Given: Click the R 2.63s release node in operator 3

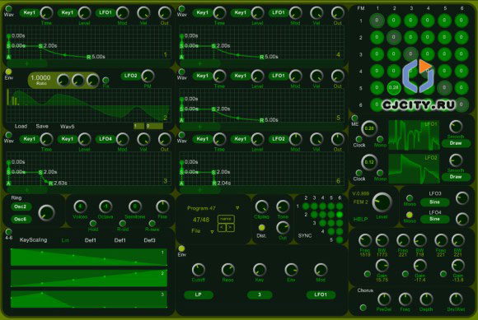Looking at the screenshot, I should tap(50, 183).
